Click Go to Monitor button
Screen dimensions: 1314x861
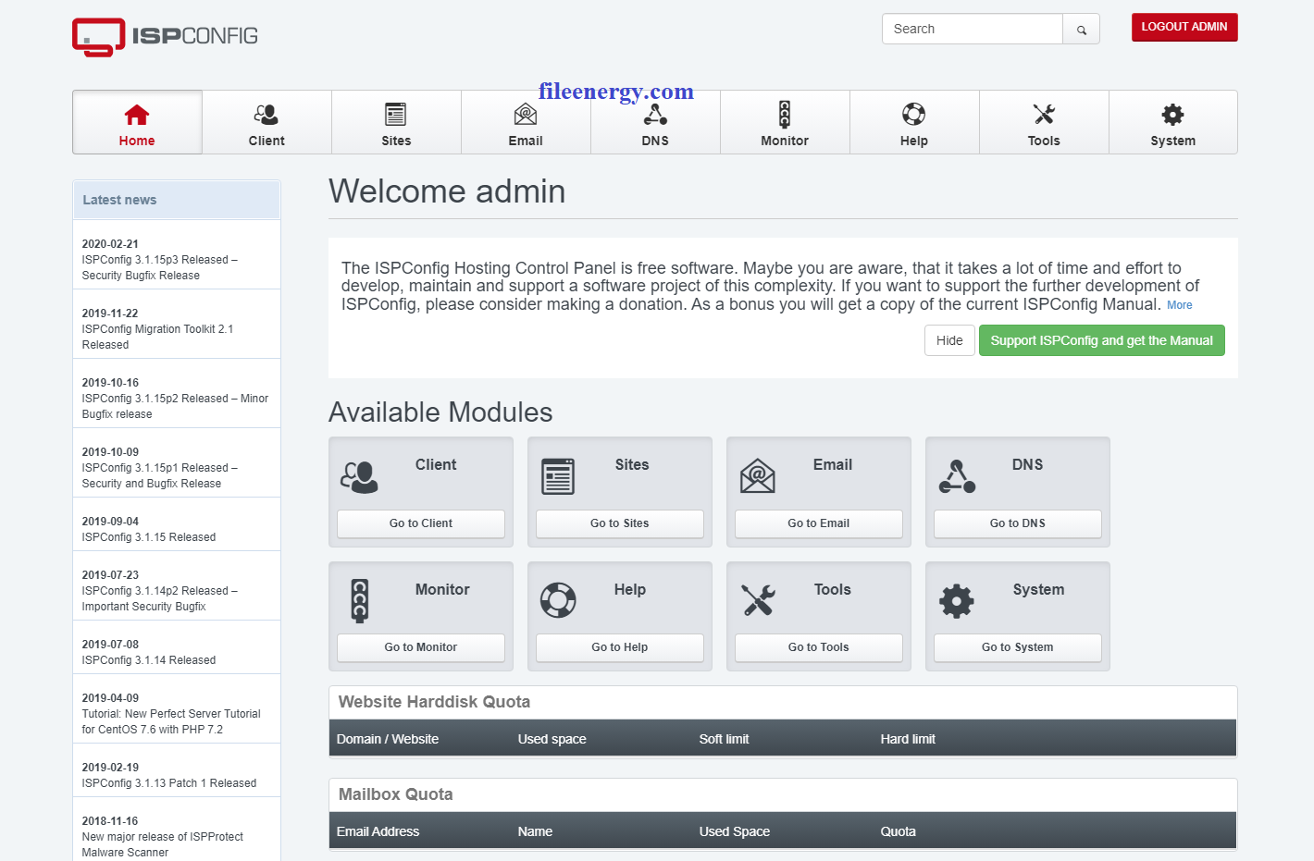tap(421, 647)
